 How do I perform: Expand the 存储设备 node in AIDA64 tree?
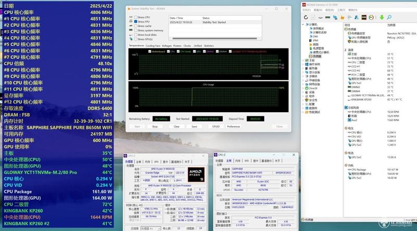[303, 80]
